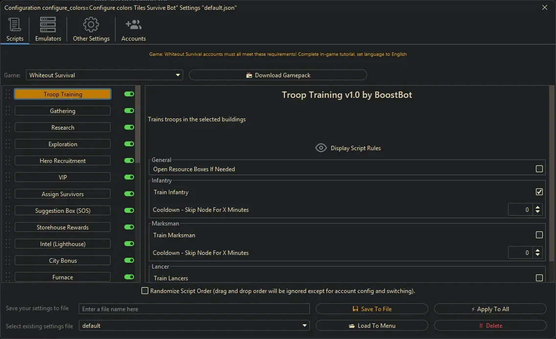
Task: Disable the Gathering script toggle
Action: [129, 111]
